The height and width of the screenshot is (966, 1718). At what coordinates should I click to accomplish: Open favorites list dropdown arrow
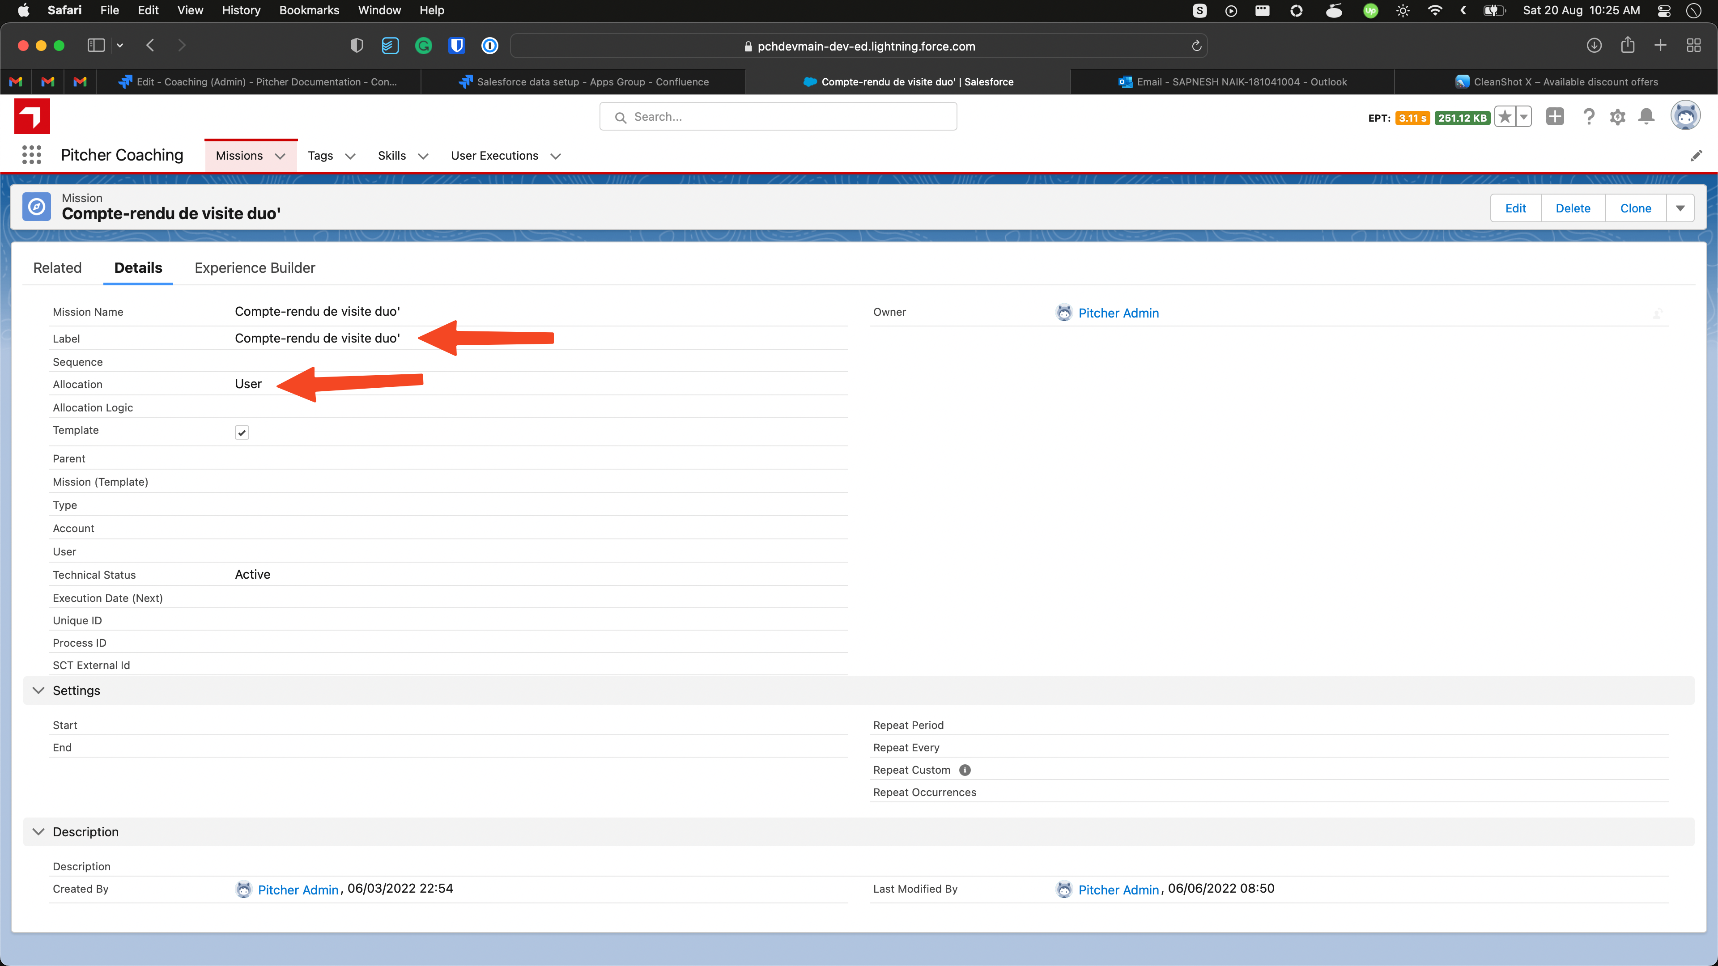click(x=1524, y=117)
